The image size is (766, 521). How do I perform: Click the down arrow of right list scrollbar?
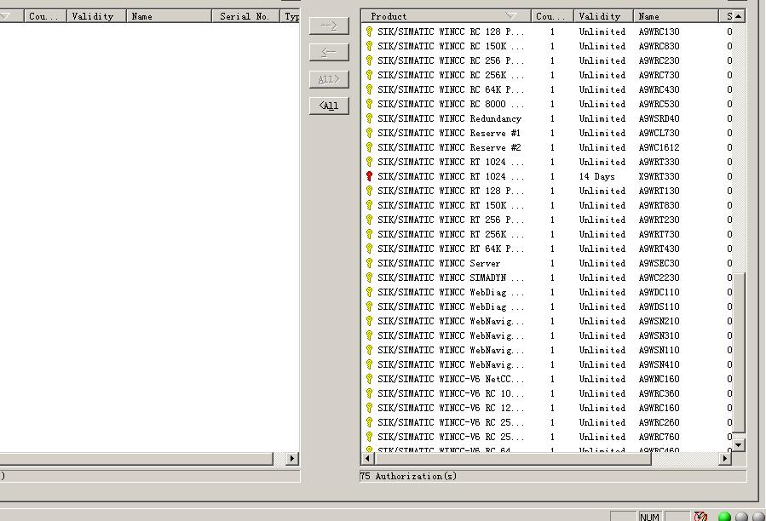pyautogui.click(x=739, y=444)
